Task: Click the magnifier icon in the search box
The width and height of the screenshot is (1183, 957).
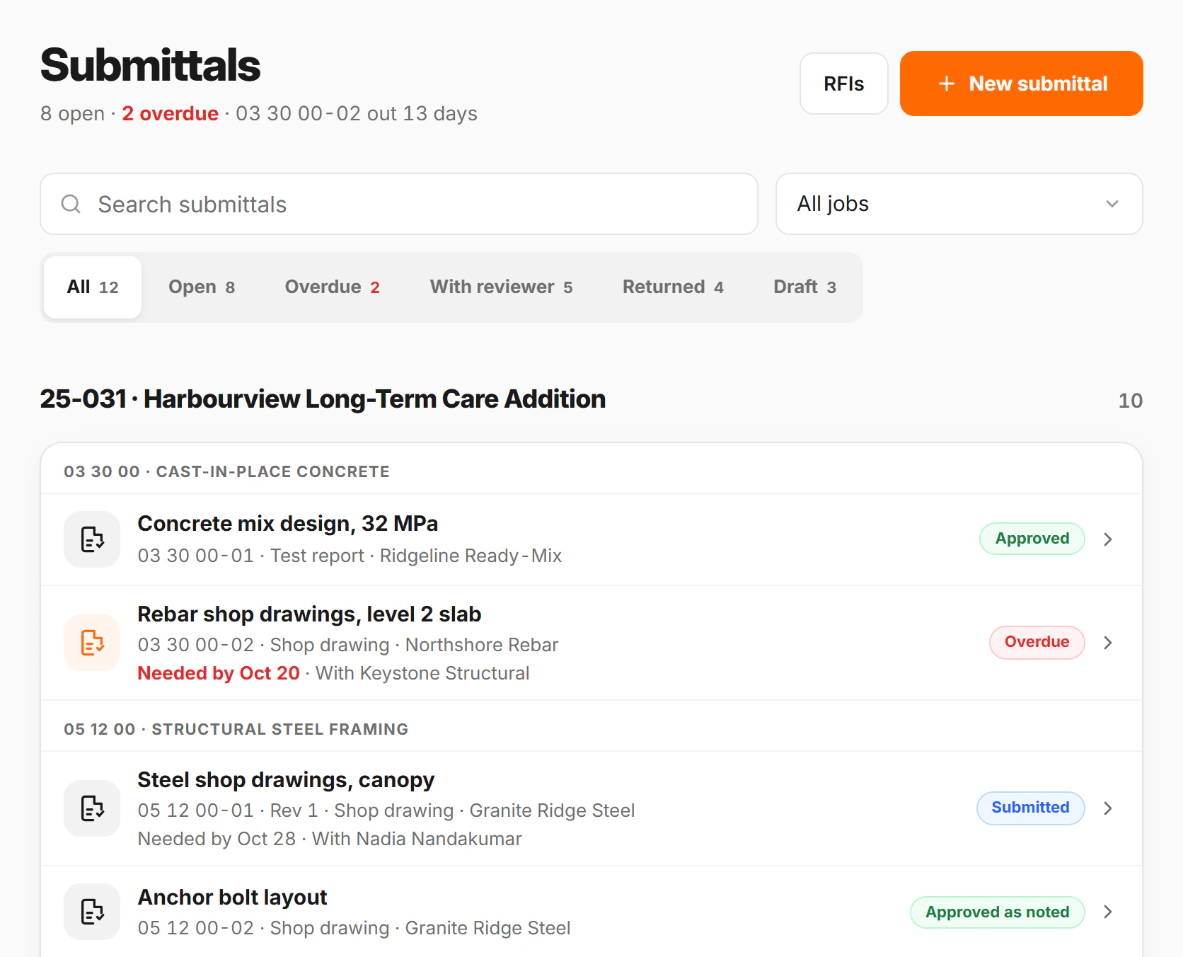Action: (71, 204)
